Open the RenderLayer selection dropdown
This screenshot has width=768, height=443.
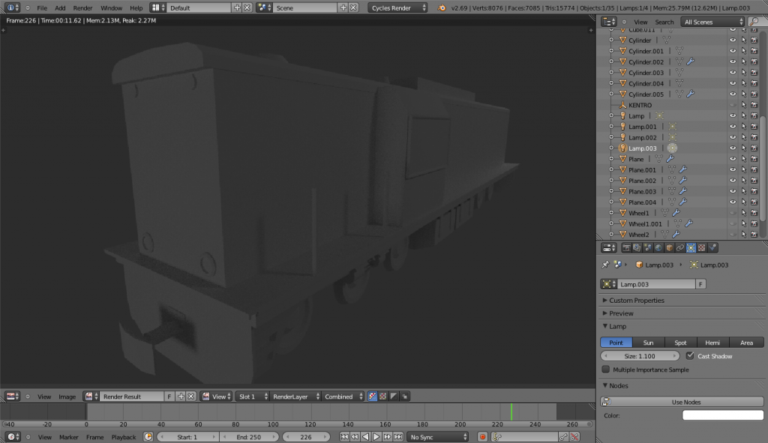point(295,397)
